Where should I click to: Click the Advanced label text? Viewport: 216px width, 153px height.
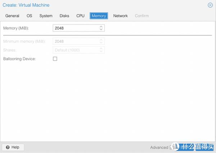click(x=159, y=148)
